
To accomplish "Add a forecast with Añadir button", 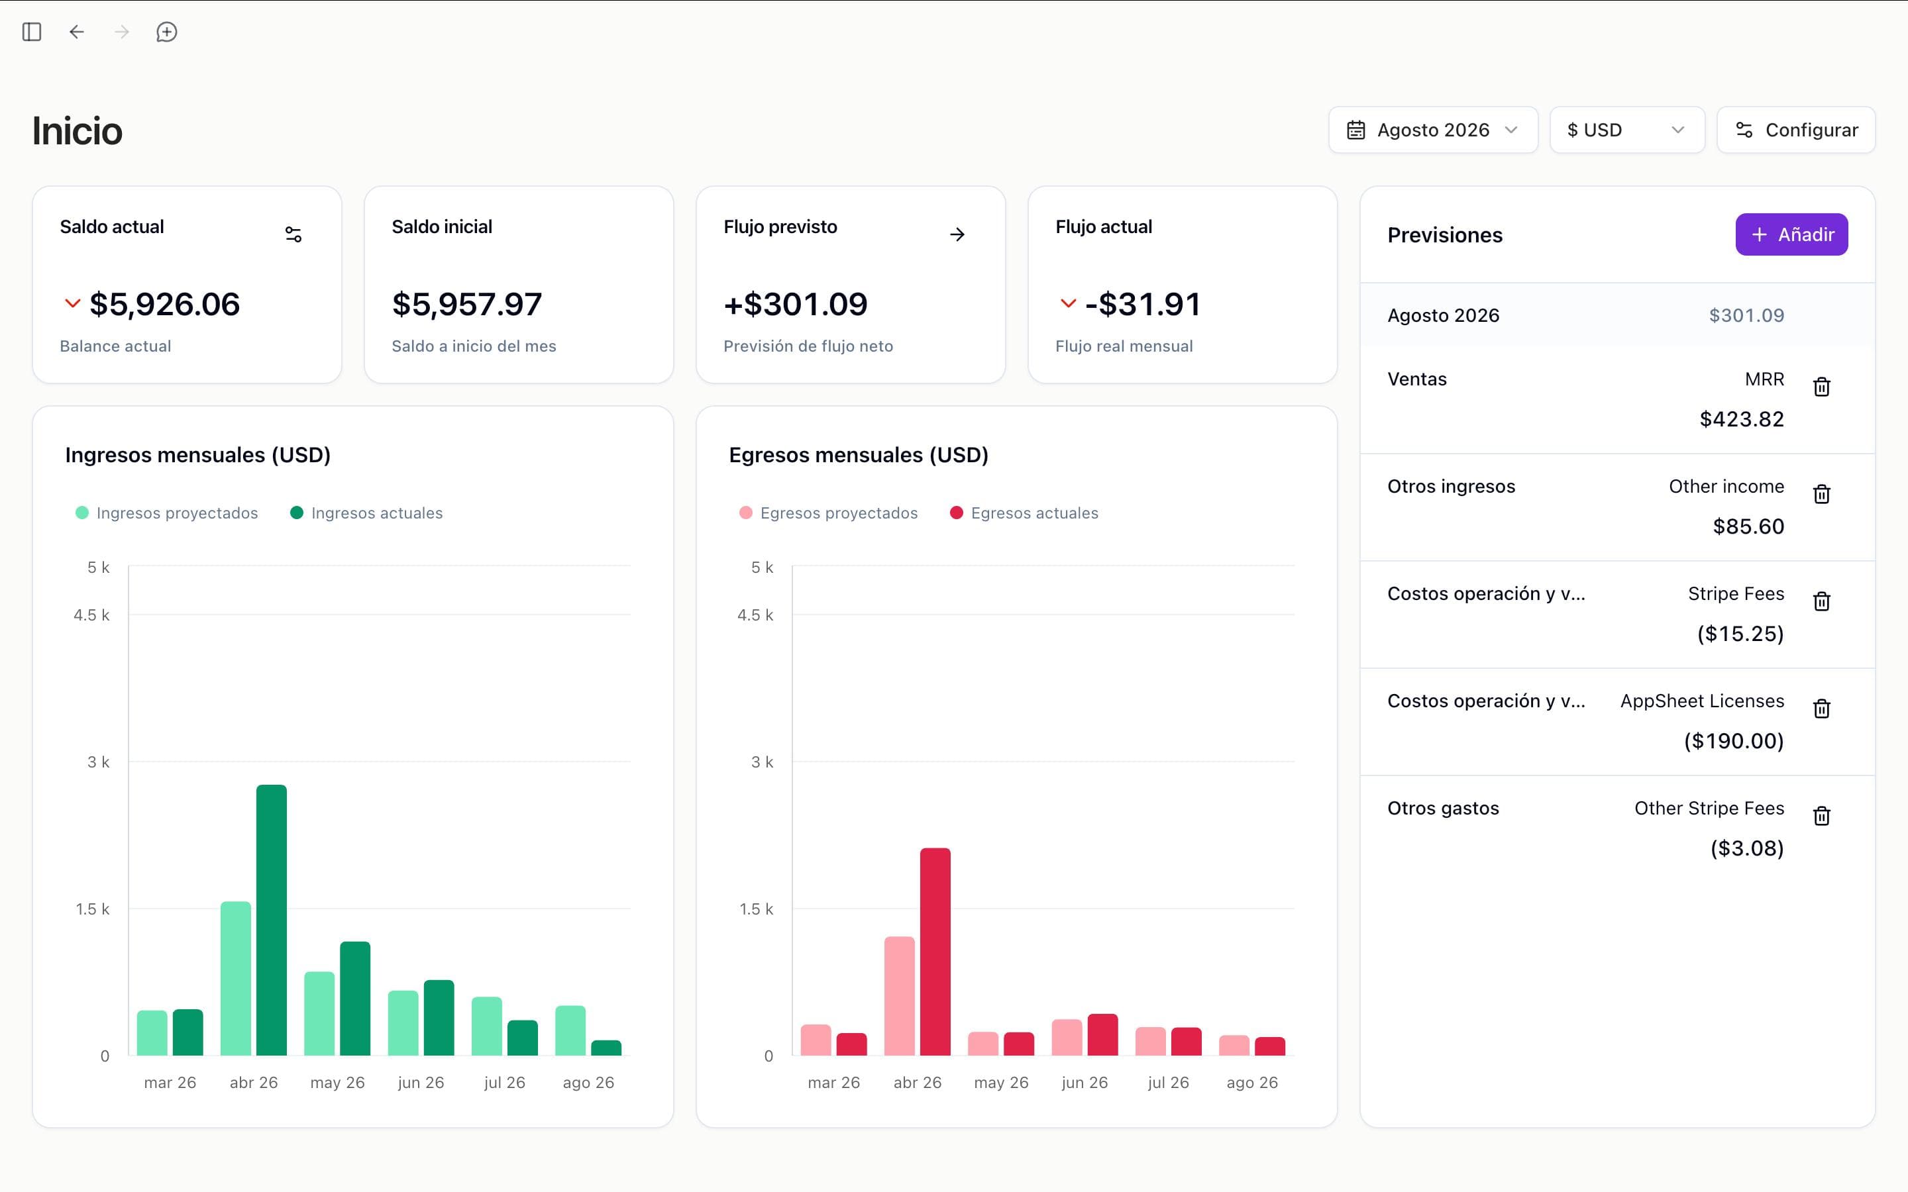I will pos(1791,234).
